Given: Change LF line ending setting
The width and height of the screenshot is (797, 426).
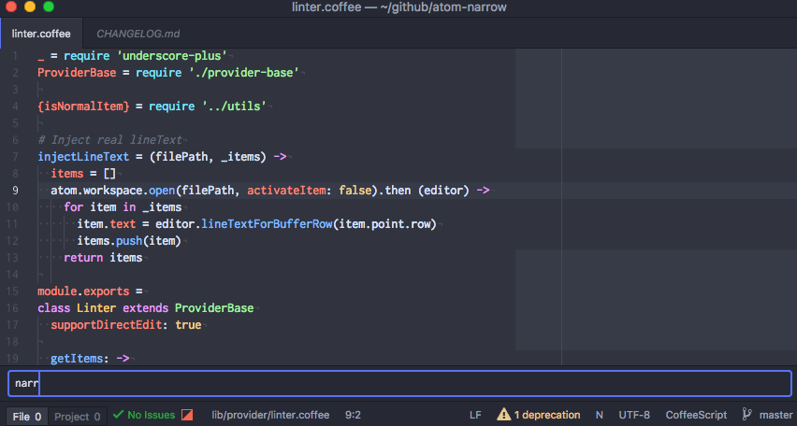Looking at the screenshot, I should (x=475, y=415).
